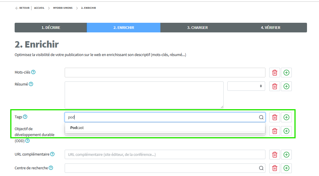Select Podcast from tag suggestions
The image size is (319, 176).
pos(77,128)
